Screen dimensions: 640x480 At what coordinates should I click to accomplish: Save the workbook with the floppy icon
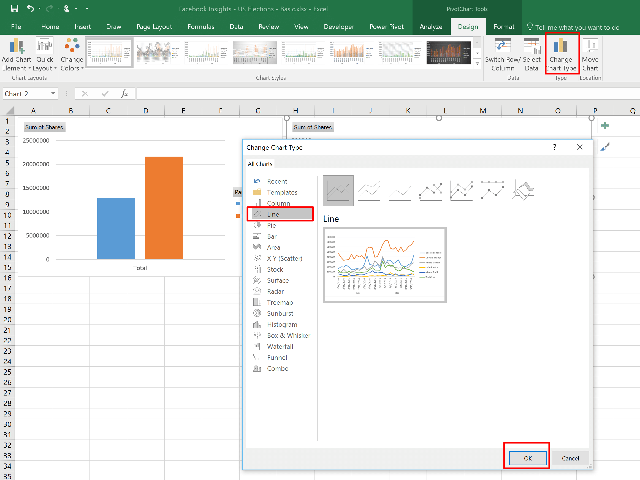pyautogui.click(x=15, y=8)
